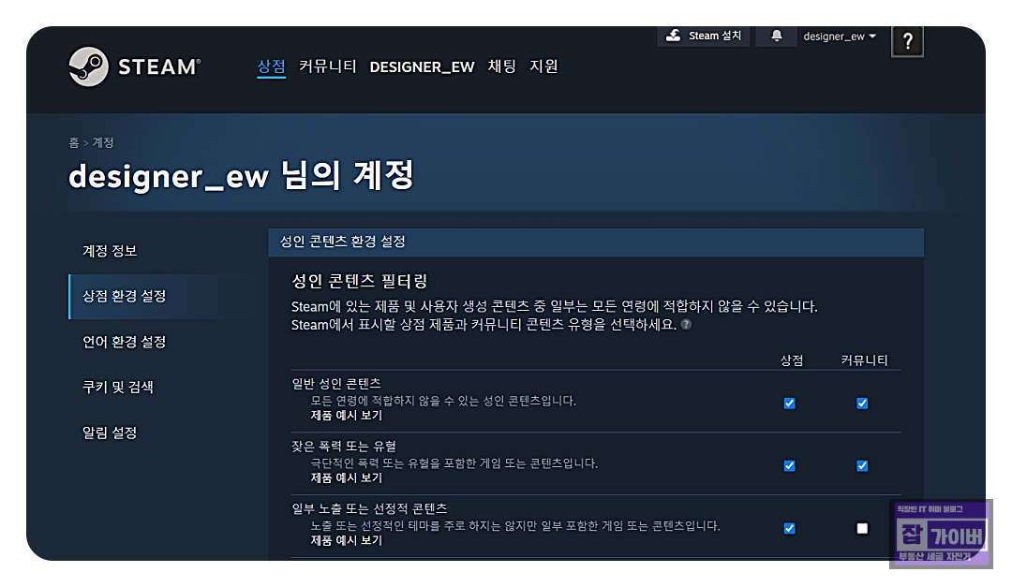Click help icon beside filtering description
1012x587 pixels.
686,325
